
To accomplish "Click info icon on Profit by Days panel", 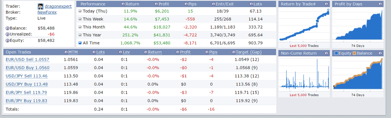I will click(x=380, y=4).
